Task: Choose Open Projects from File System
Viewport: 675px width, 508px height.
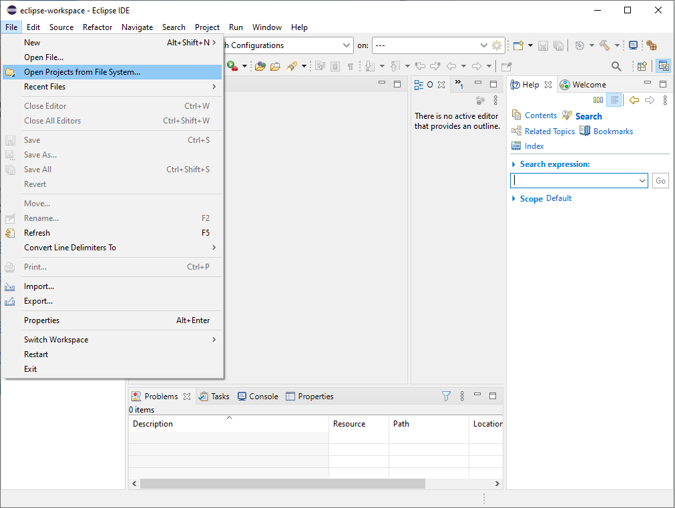Action: [112, 72]
